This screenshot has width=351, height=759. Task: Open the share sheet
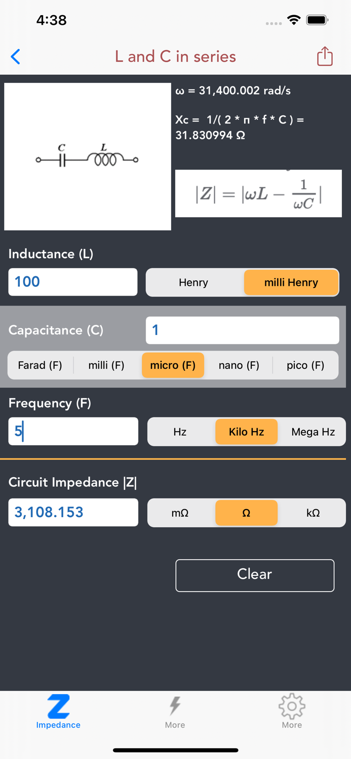pyautogui.click(x=324, y=56)
